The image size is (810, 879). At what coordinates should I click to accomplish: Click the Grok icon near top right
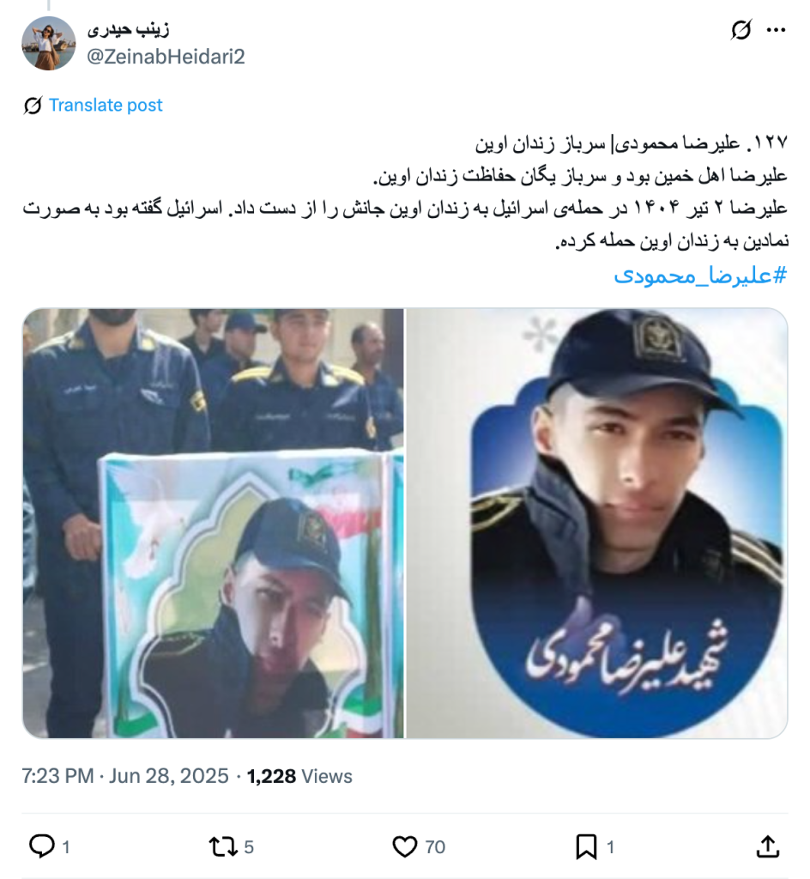pos(741,30)
